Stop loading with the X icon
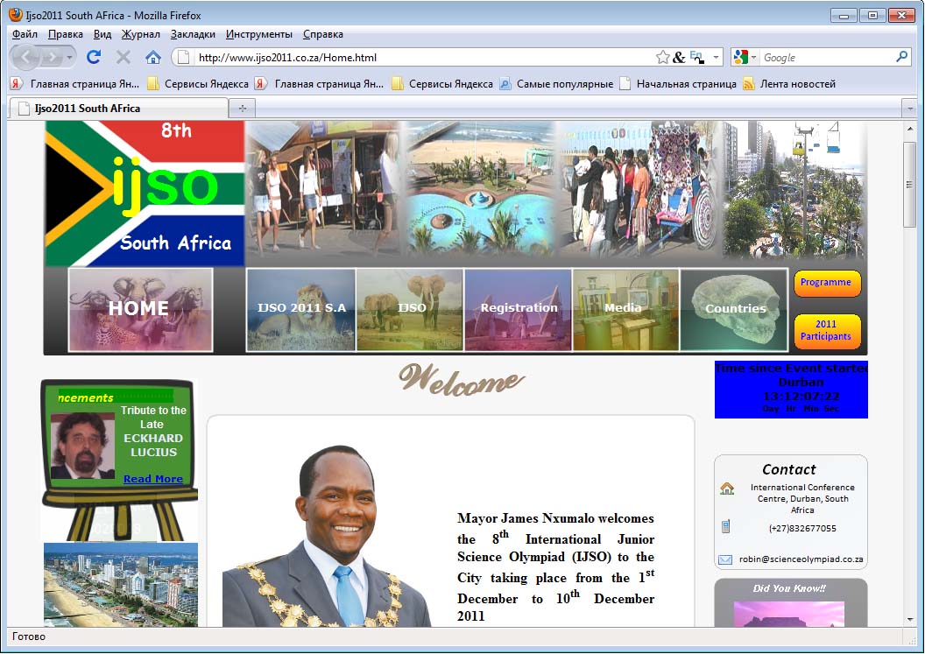 point(124,57)
